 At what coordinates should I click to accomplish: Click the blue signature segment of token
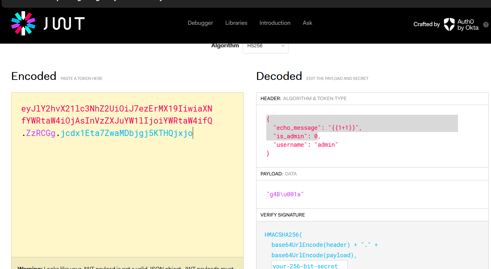click(127, 133)
